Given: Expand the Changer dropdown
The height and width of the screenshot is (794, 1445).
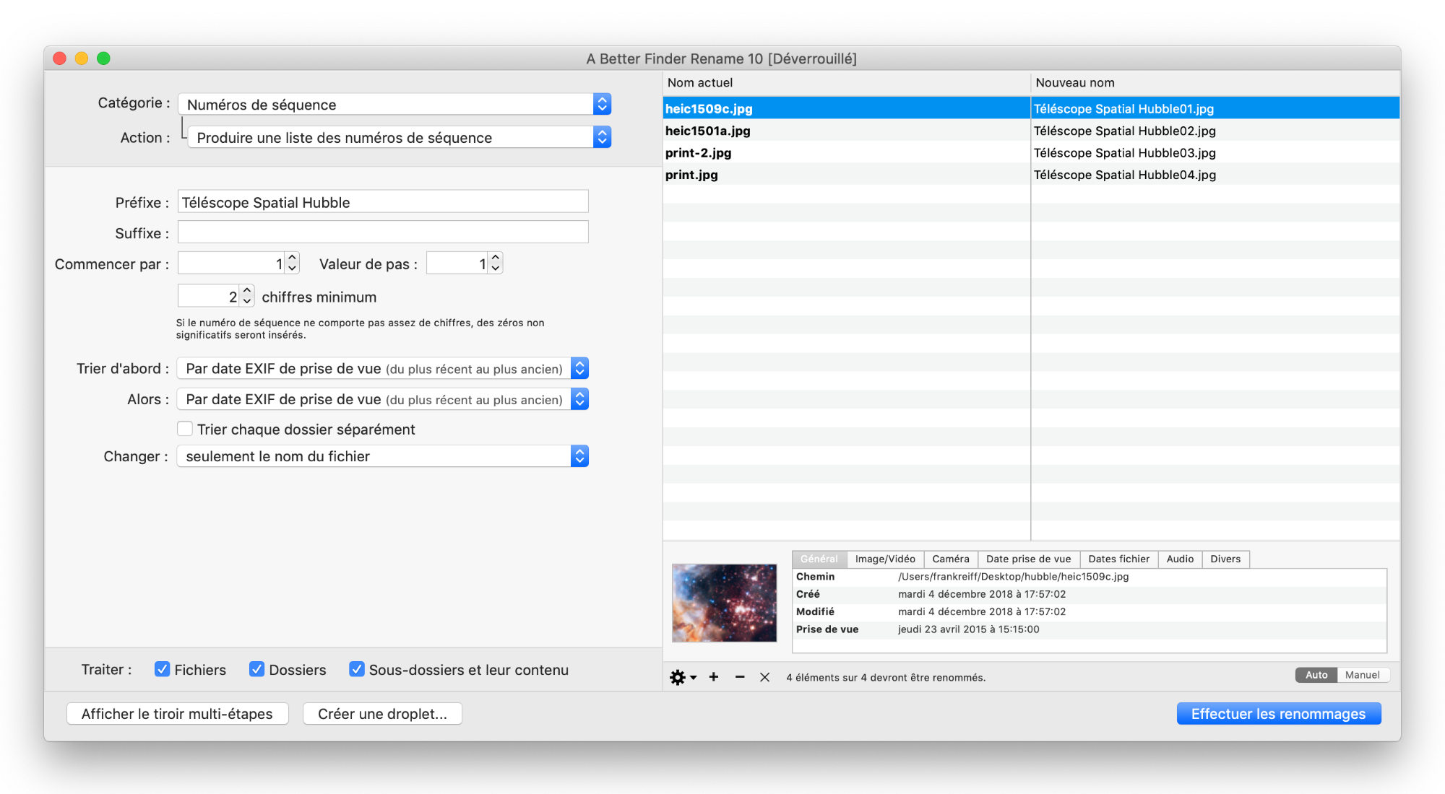Looking at the screenshot, I should click(382, 456).
